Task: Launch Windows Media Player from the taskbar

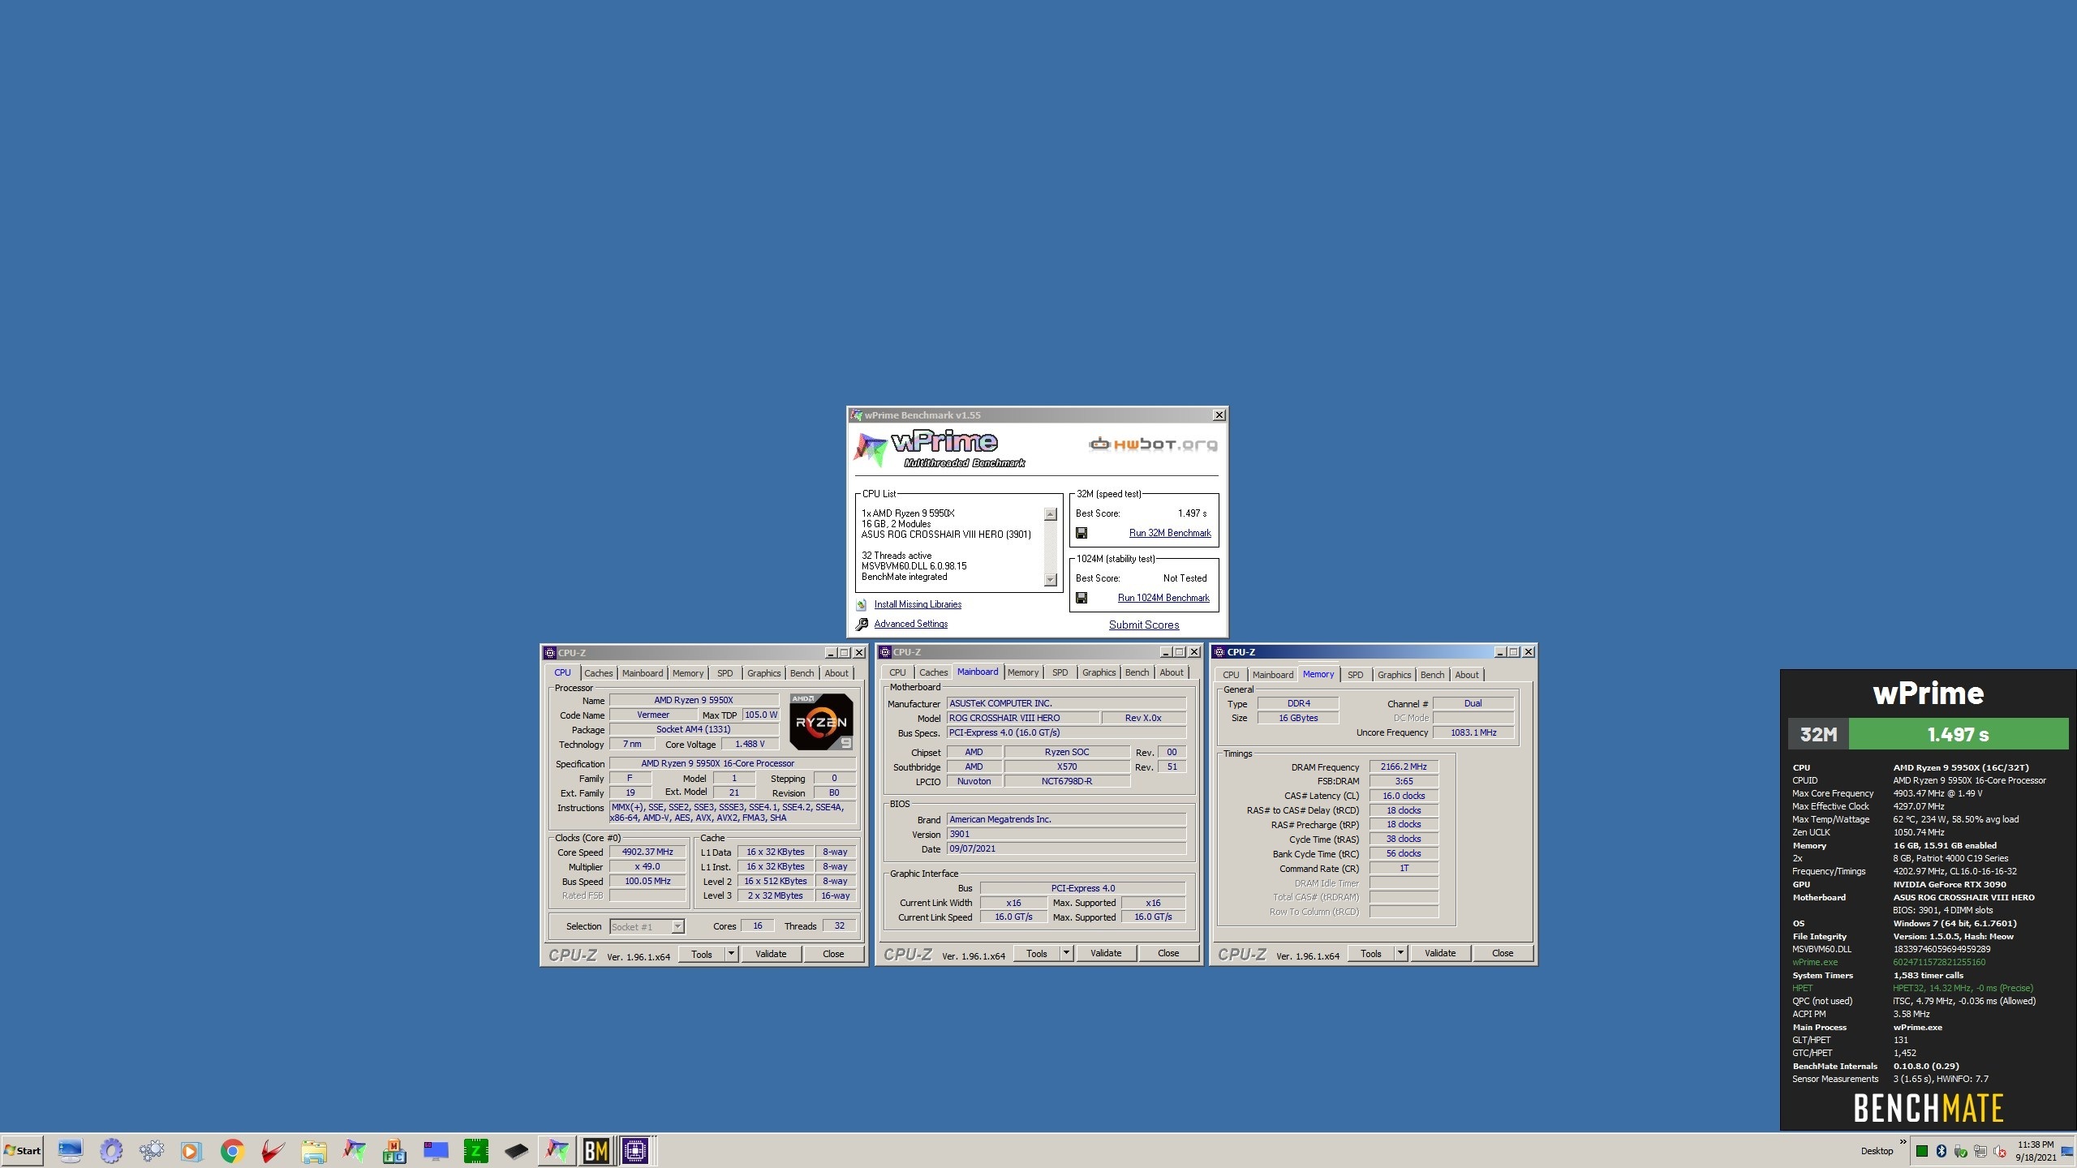Action: 191,1150
